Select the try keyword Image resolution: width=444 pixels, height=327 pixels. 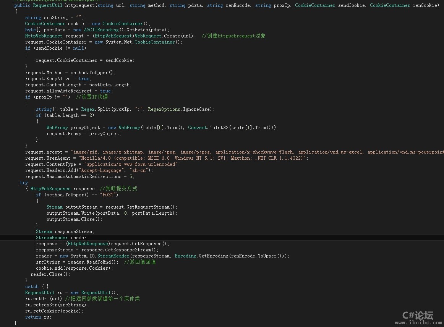pyautogui.click(x=24, y=183)
